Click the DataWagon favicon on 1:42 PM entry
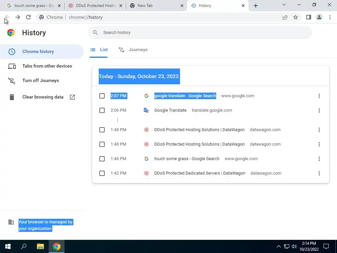 [146, 173]
